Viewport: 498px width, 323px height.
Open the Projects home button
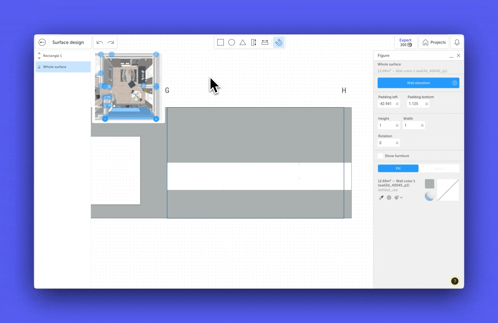click(x=434, y=42)
